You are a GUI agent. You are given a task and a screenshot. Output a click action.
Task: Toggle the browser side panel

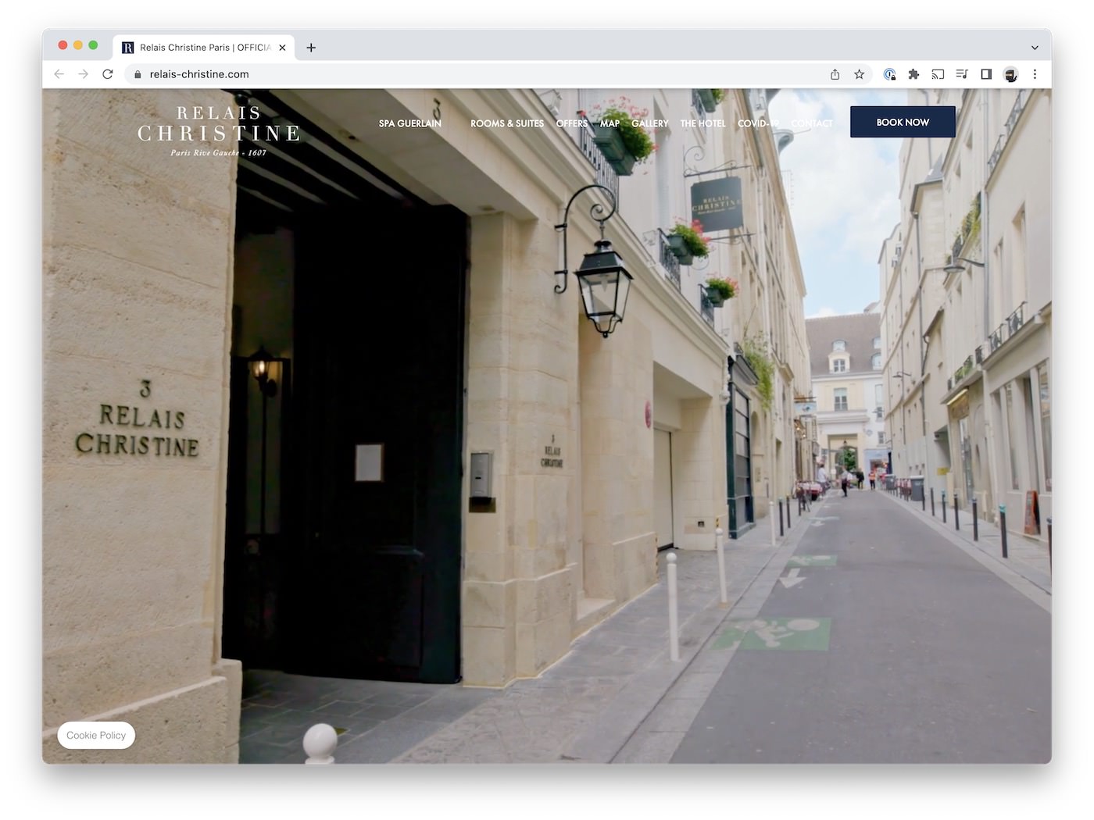[x=986, y=74]
